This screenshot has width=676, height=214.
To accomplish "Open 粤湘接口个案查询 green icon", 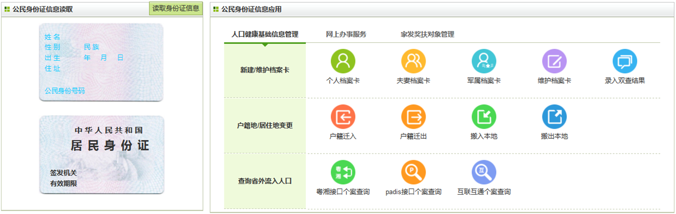I will tap(343, 173).
